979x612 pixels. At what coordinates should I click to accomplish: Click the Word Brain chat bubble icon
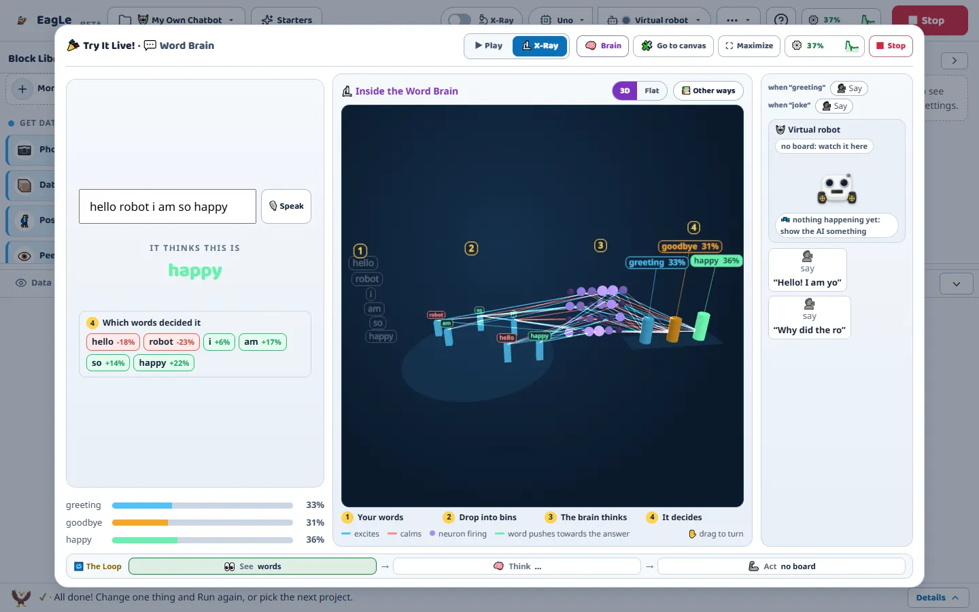[x=150, y=46]
